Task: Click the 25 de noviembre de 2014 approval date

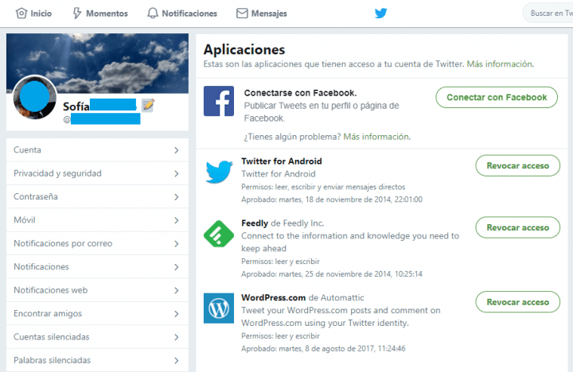Action: [349, 273]
